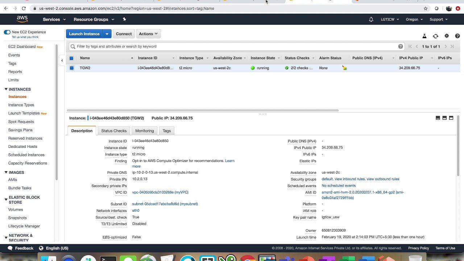
Task: Toggle the New EC2 Experience switch
Action: 7,32
